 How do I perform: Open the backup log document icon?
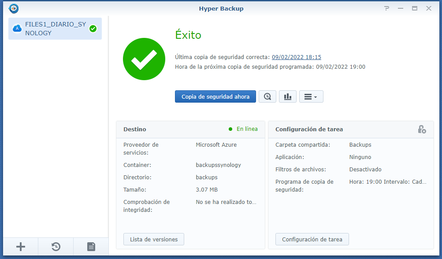pos(90,247)
